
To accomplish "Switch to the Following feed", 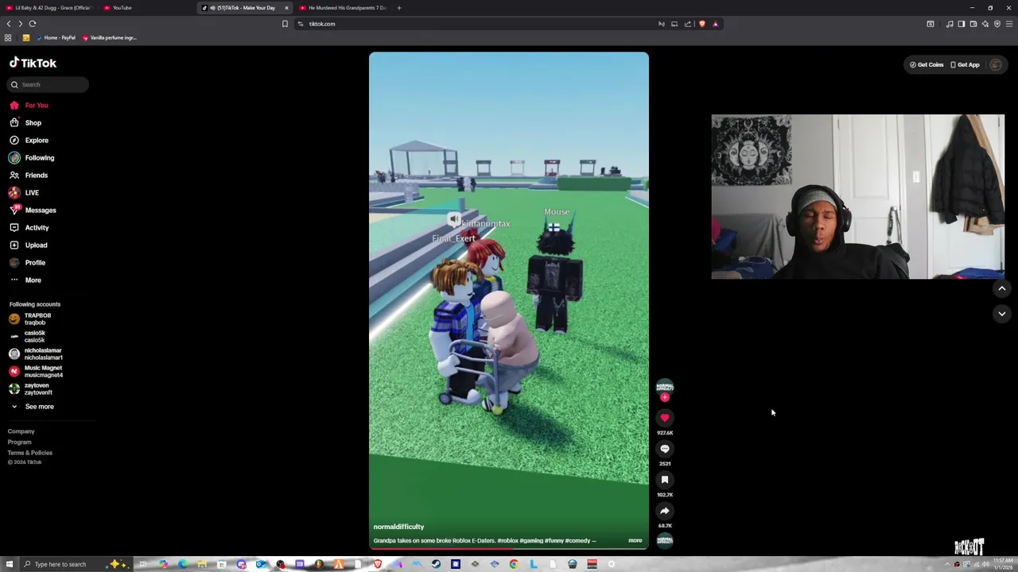I will pos(32,157).
